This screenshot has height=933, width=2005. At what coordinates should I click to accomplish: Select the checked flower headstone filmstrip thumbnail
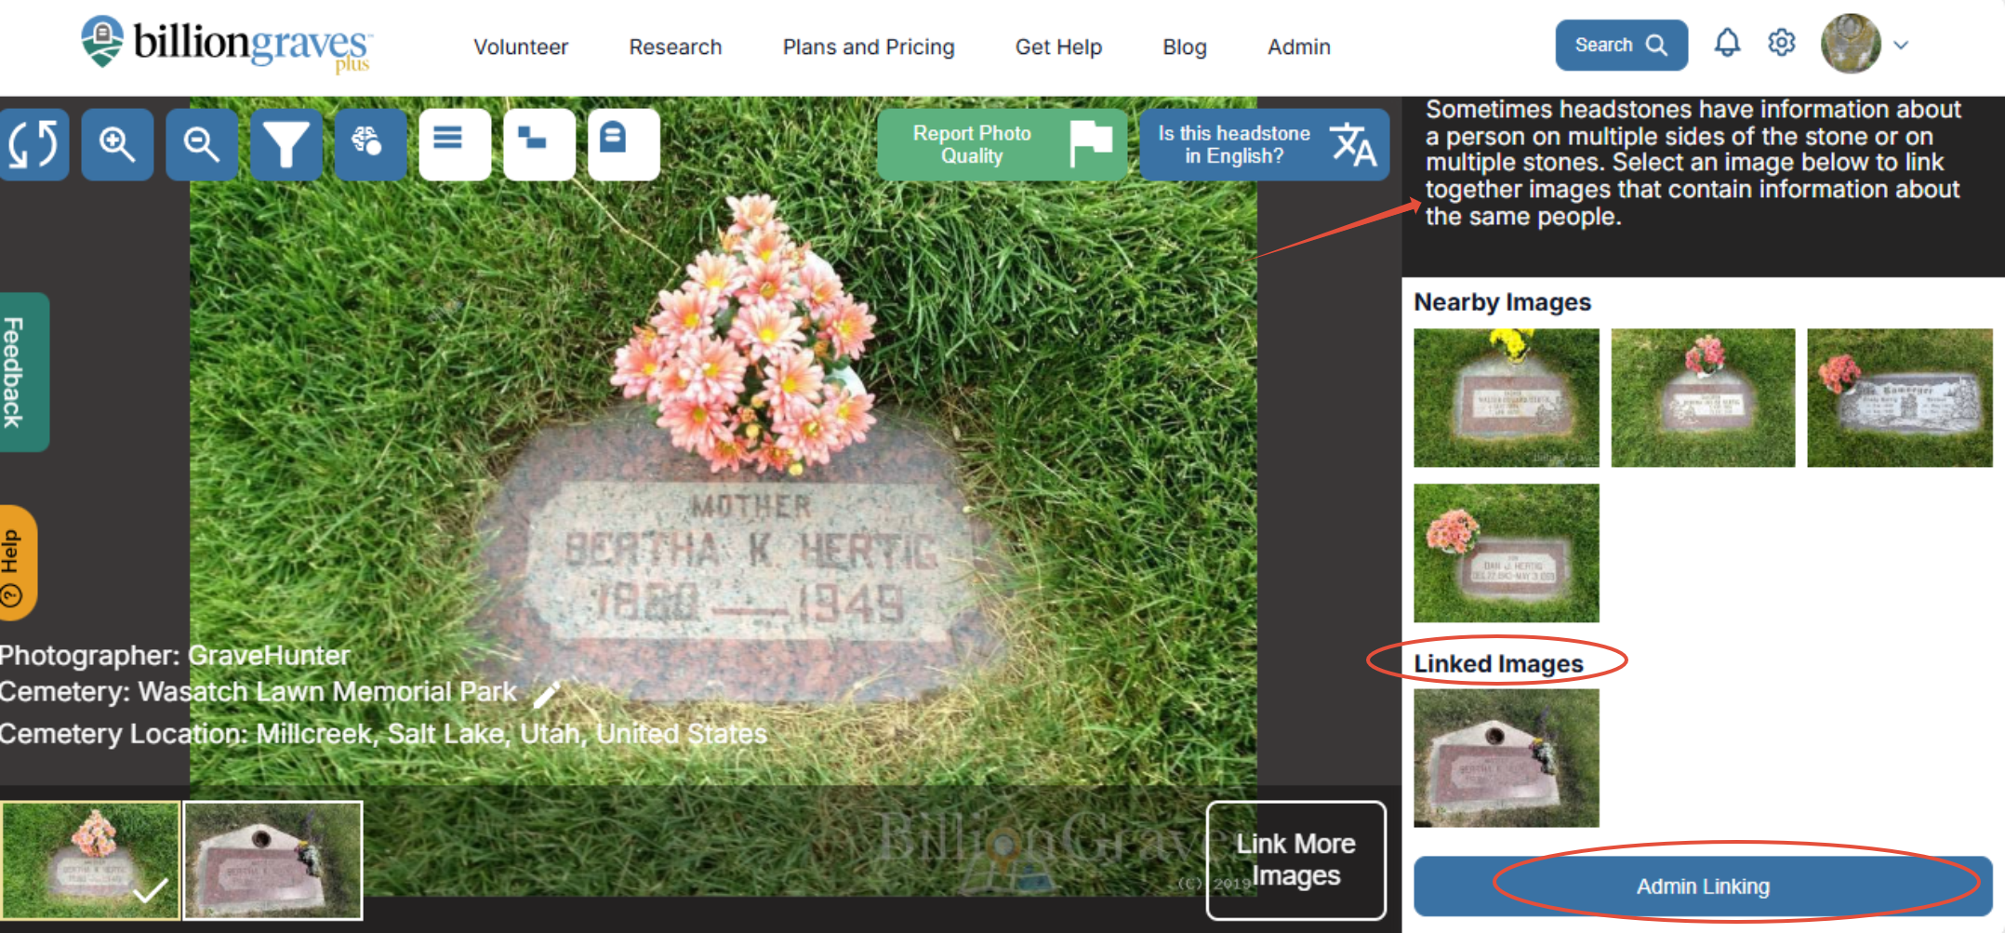[90, 860]
